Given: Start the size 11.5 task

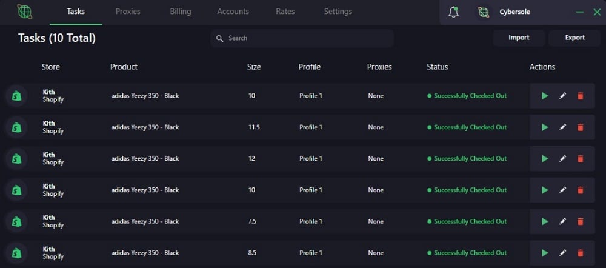Looking at the screenshot, I should [x=545, y=127].
